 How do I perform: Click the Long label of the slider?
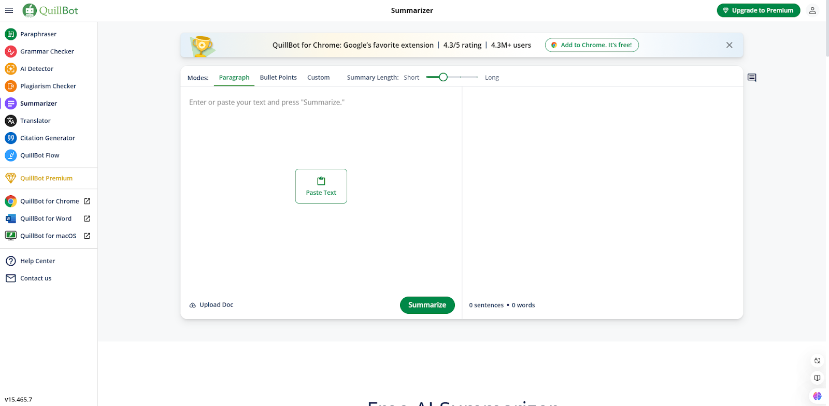coord(492,78)
